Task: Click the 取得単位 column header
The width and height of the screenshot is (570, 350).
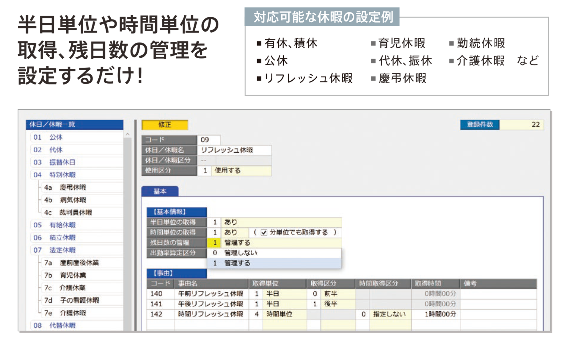Action: pos(278,284)
